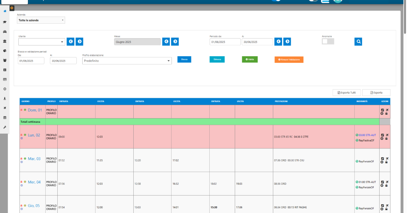Click the orange Rimuovi Validazione button
This screenshot has height=213, width=407.
pyautogui.click(x=289, y=59)
